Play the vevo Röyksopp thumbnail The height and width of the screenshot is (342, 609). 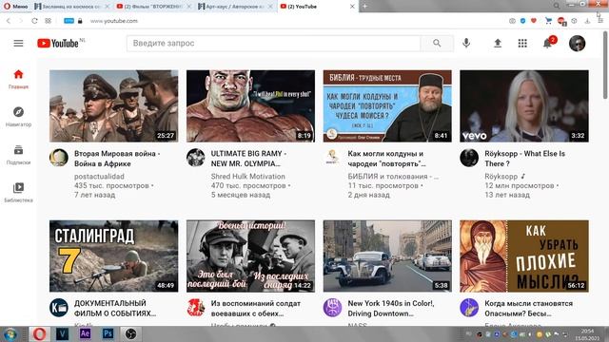pos(524,105)
